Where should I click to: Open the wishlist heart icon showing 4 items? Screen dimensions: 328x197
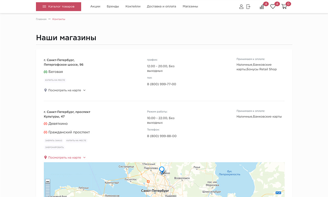point(273,7)
